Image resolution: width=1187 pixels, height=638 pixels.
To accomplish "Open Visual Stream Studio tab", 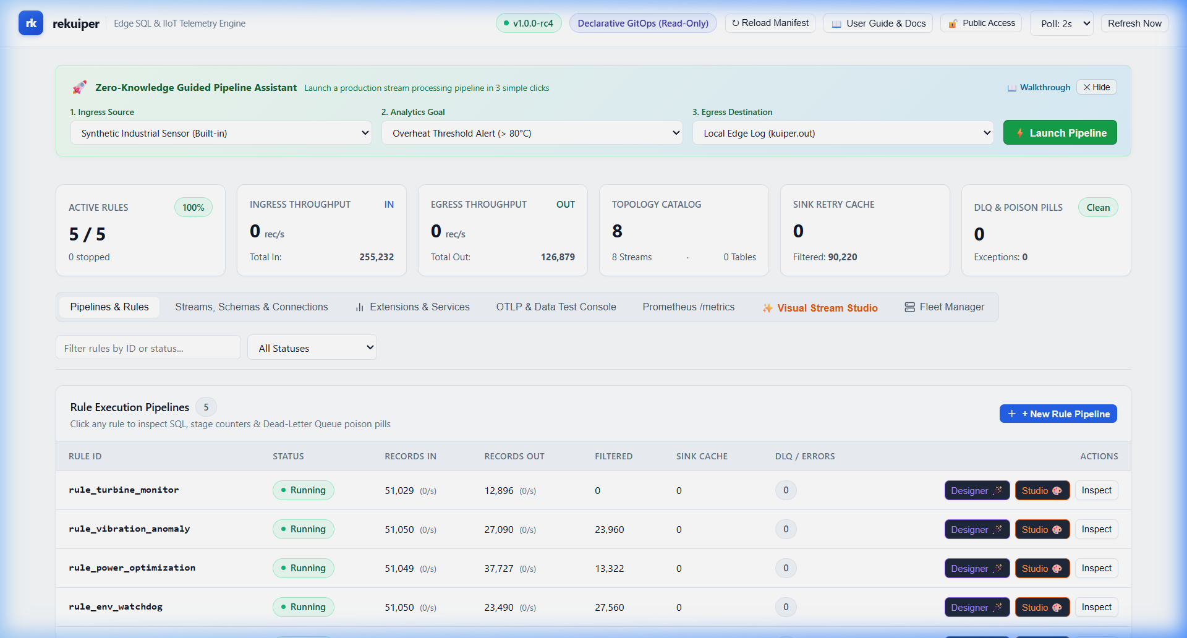I will pyautogui.click(x=820, y=308).
